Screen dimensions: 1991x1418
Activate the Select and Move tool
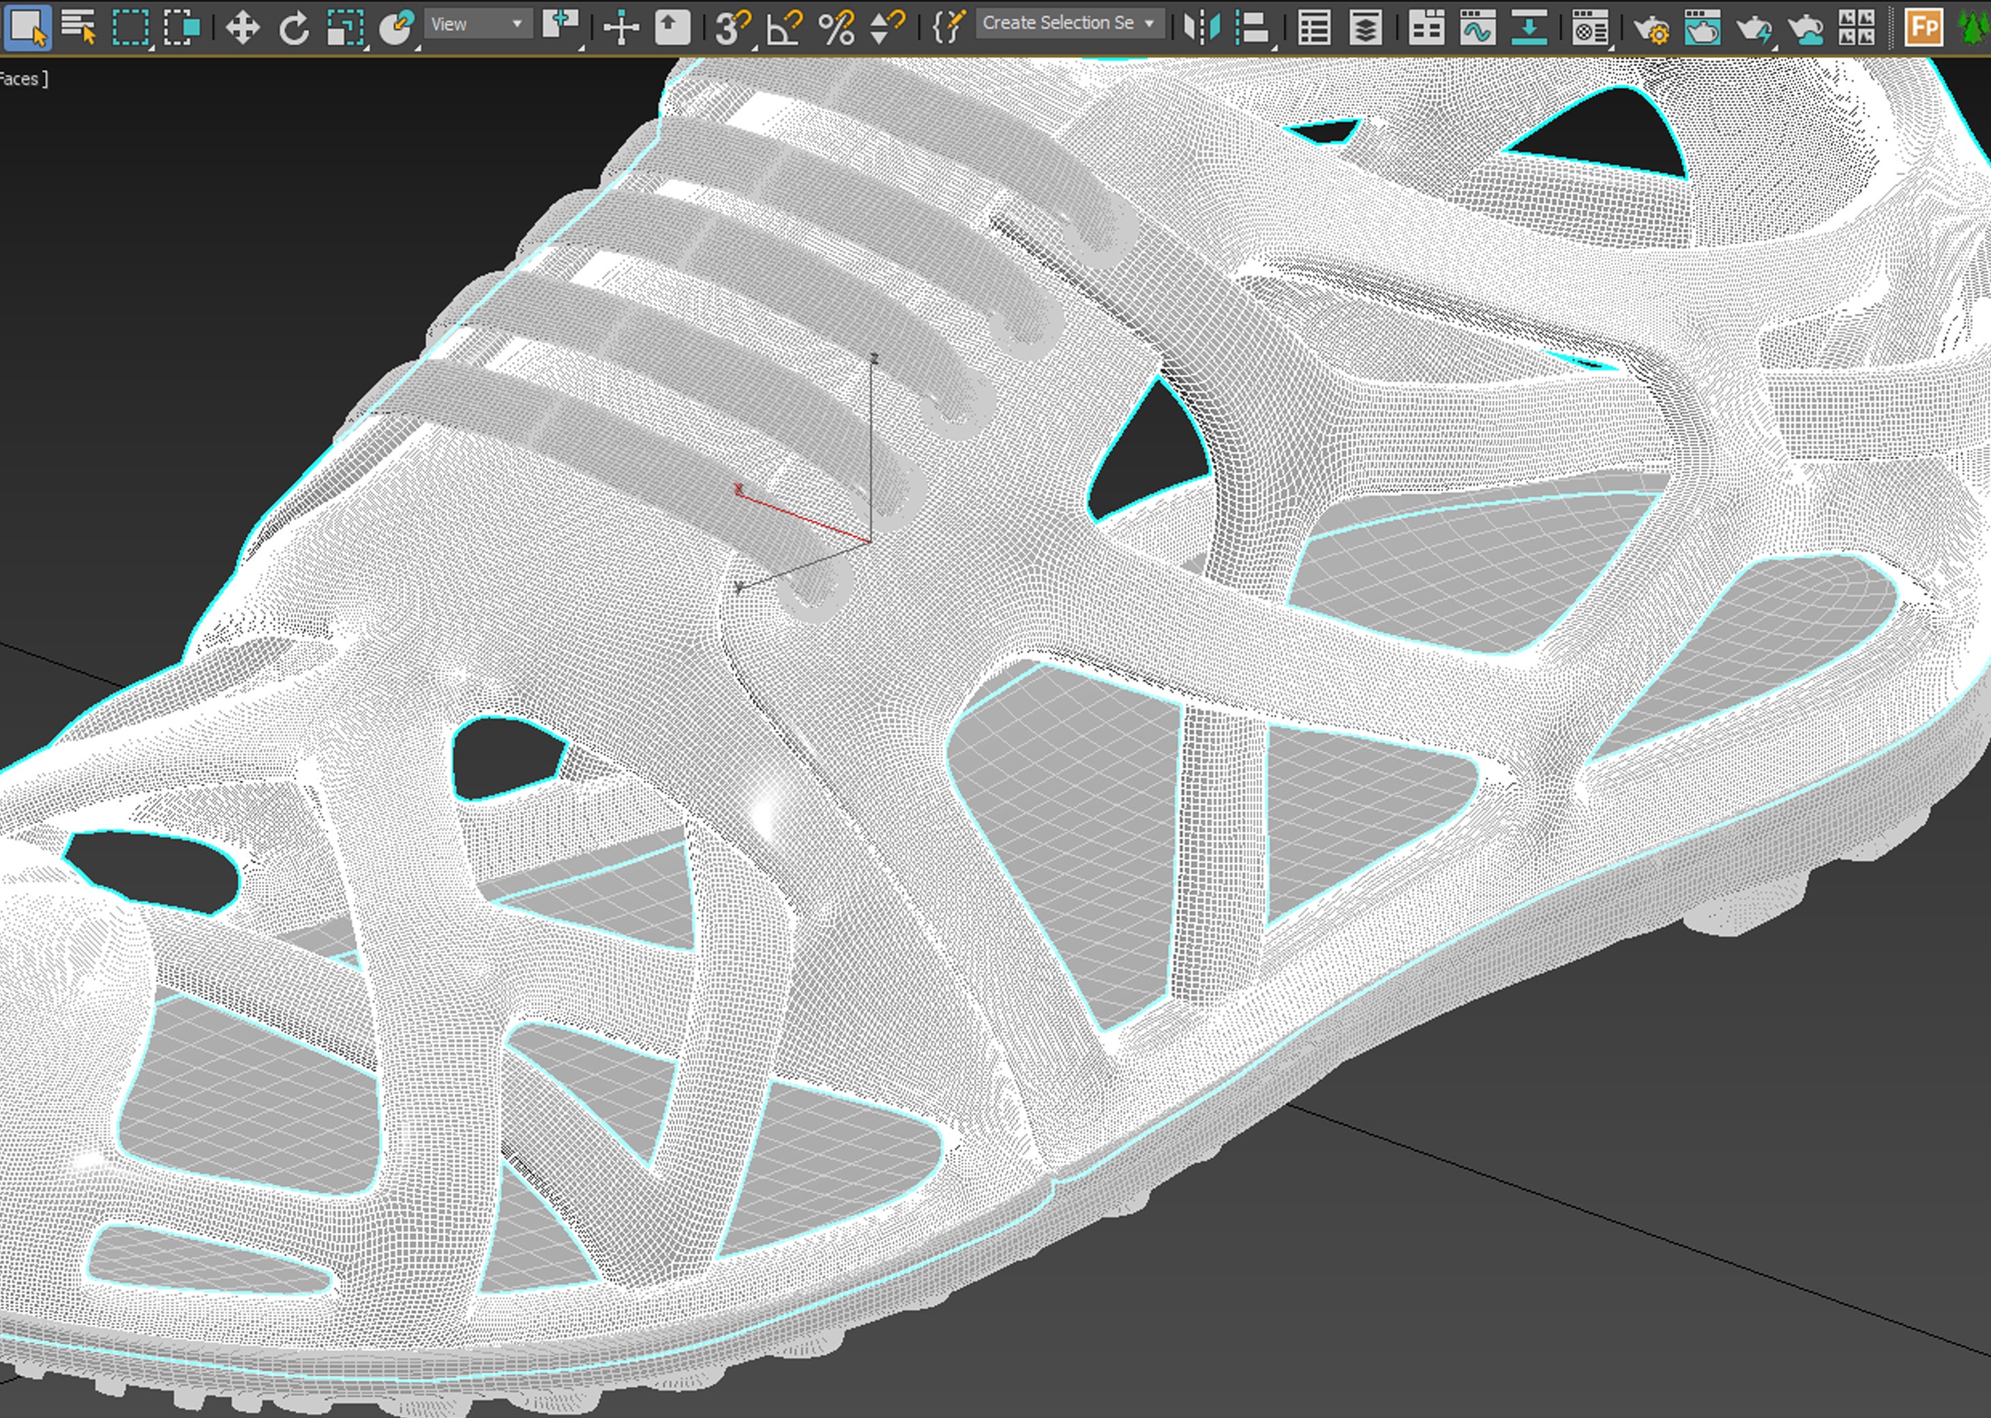(242, 26)
